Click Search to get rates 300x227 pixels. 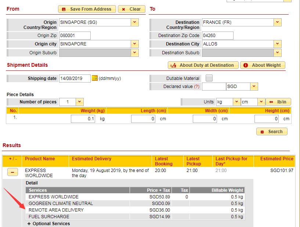(272, 132)
